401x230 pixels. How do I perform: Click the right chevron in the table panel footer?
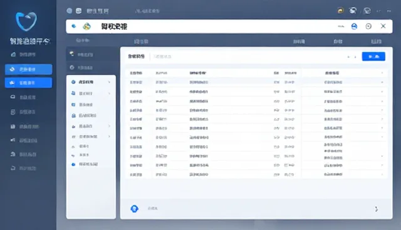(x=376, y=209)
